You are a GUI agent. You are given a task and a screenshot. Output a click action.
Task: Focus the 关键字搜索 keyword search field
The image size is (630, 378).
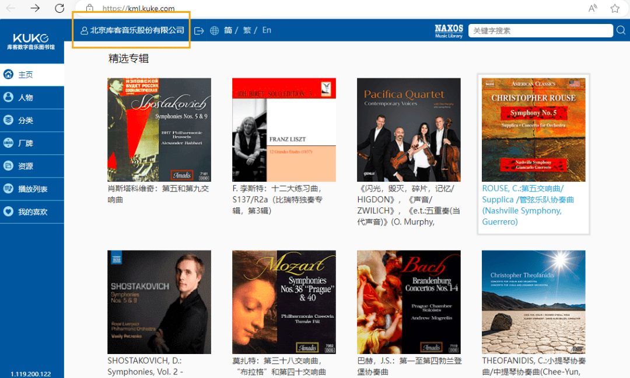pos(540,30)
